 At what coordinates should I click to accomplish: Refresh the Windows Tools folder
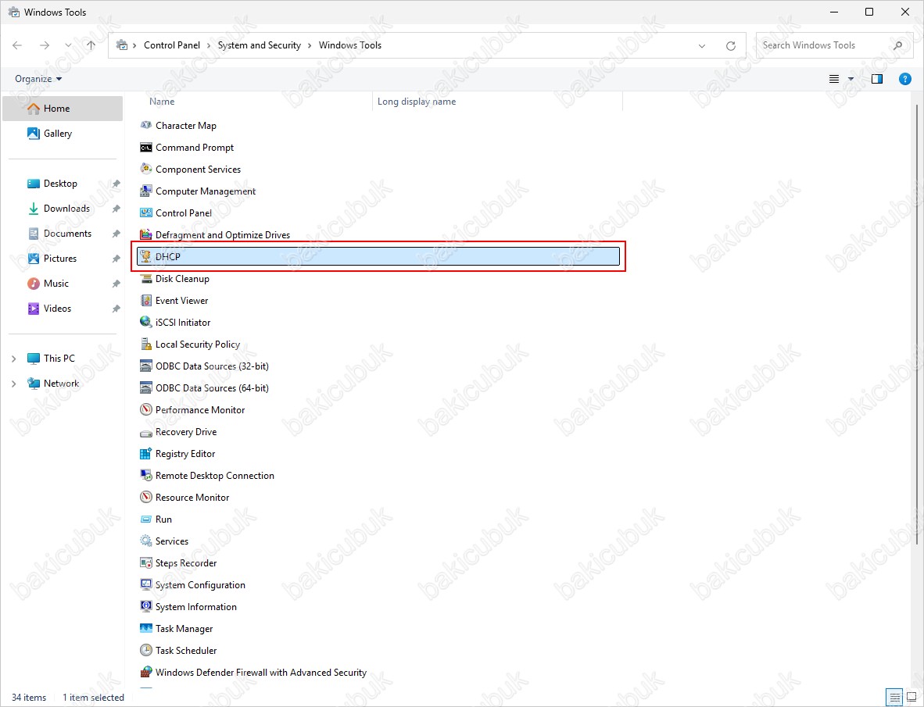[x=731, y=45]
